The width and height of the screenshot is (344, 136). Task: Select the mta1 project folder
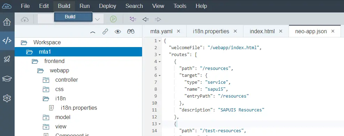pos(78,52)
